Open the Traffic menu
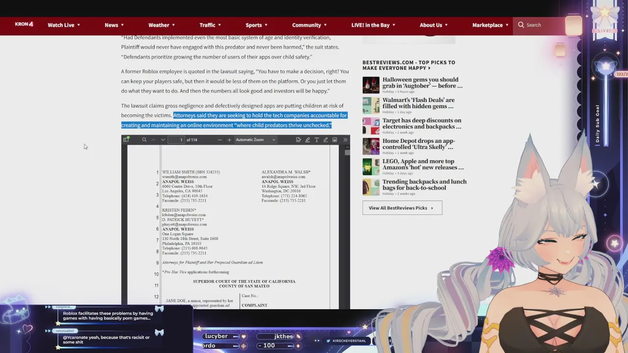Viewport: 628px width, 353px height. pyautogui.click(x=210, y=25)
